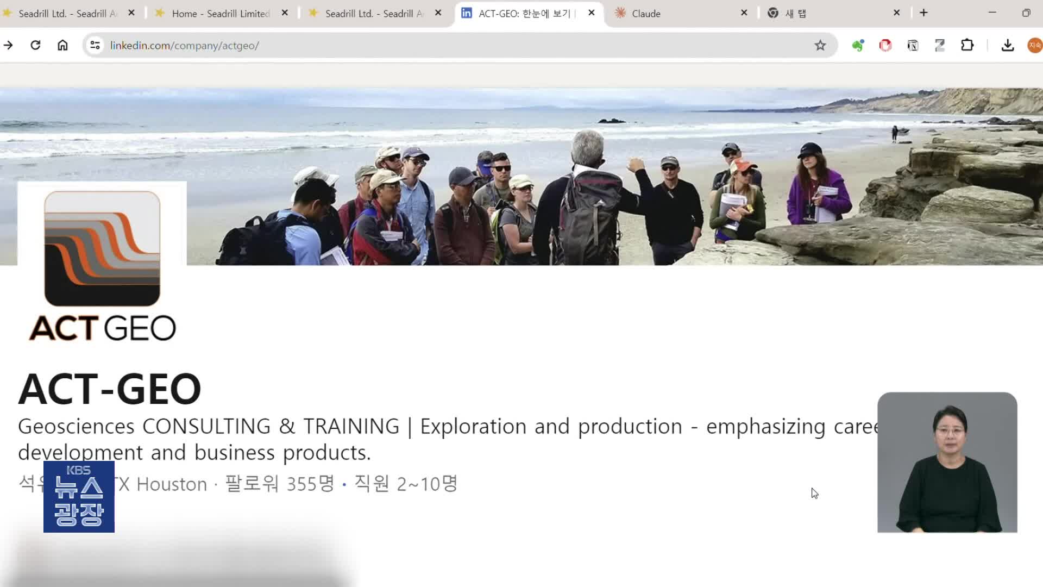Open the green Evernote extension icon

point(858,46)
